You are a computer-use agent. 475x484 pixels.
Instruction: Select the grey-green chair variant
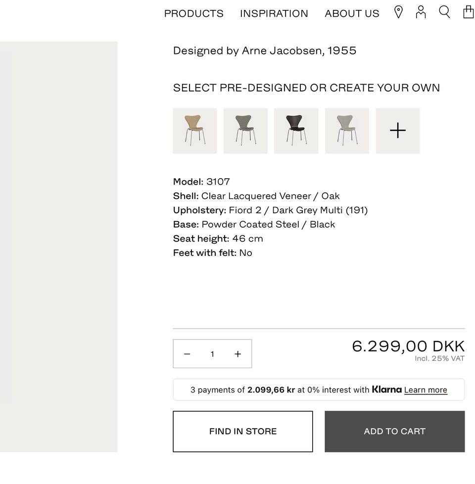pos(245,131)
